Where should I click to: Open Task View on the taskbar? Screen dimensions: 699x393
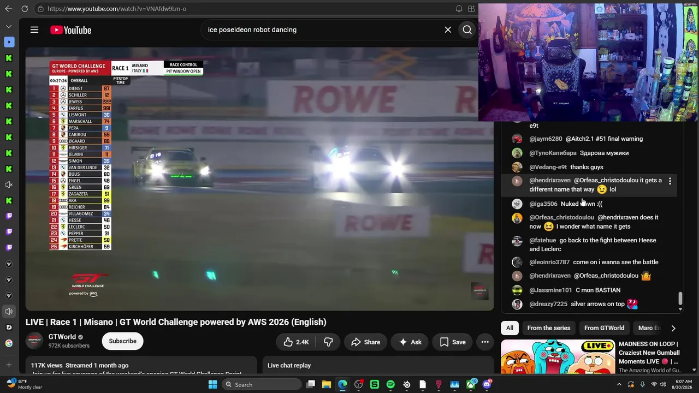click(311, 384)
